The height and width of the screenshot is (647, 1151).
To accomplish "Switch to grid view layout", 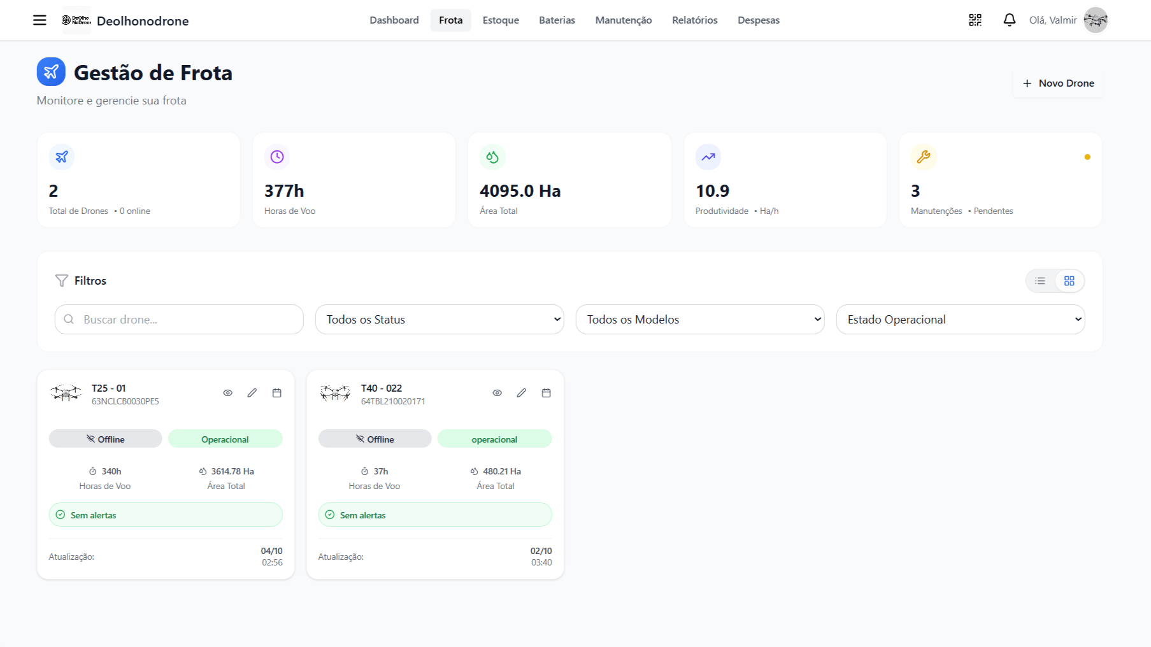I will pyautogui.click(x=1069, y=281).
